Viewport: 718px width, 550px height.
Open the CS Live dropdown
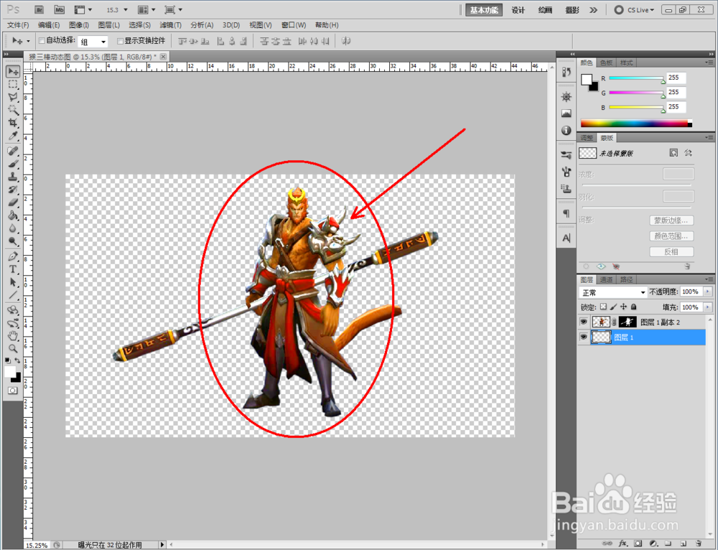tap(635, 9)
